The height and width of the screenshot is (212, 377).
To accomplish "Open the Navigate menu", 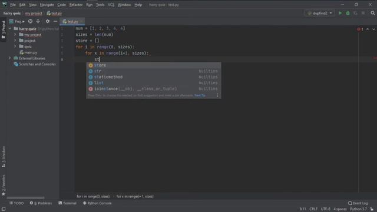I will click(x=47, y=5).
